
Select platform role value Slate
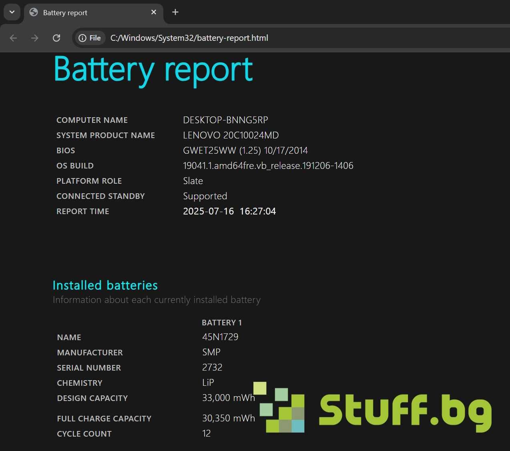coord(193,181)
